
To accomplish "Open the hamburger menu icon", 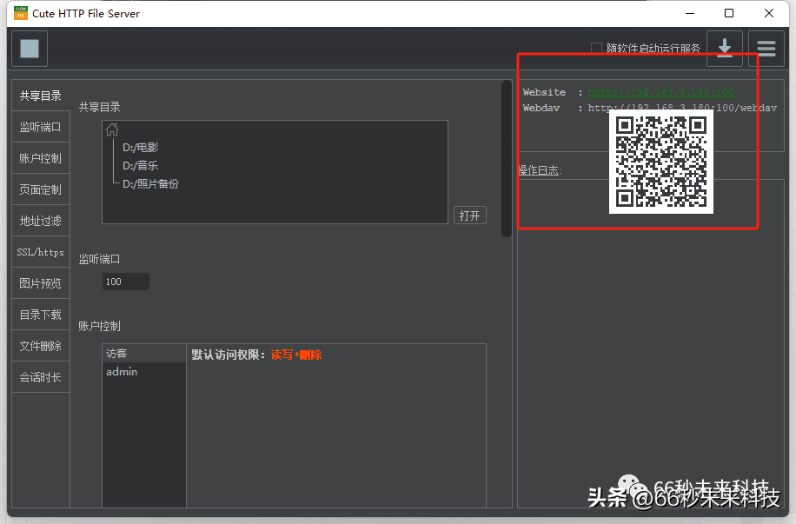I will (x=766, y=49).
